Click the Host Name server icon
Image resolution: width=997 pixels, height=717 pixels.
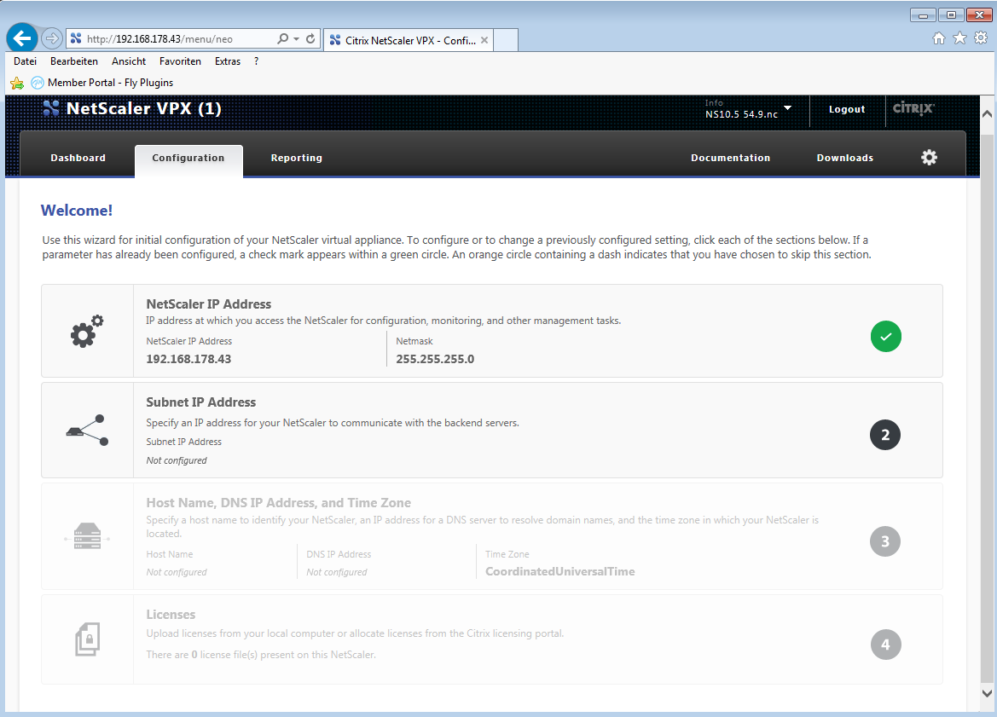tap(87, 536)
